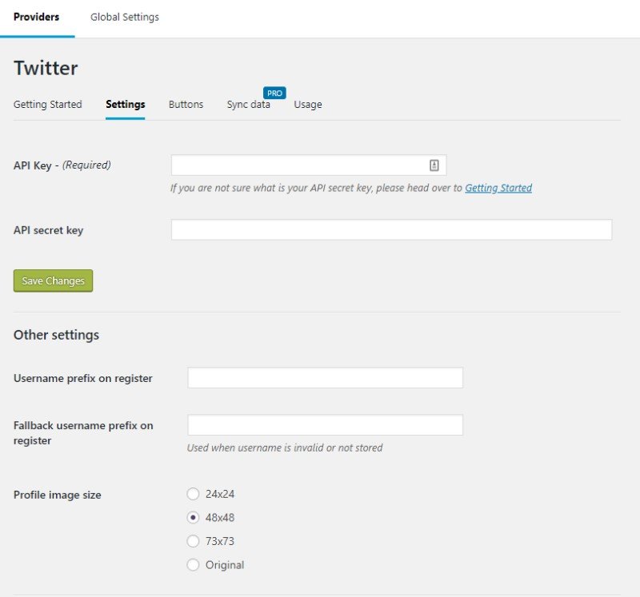This screenshot has width=640, height=597.
Task: Choose Original as the profile image size
Action: 193,565
